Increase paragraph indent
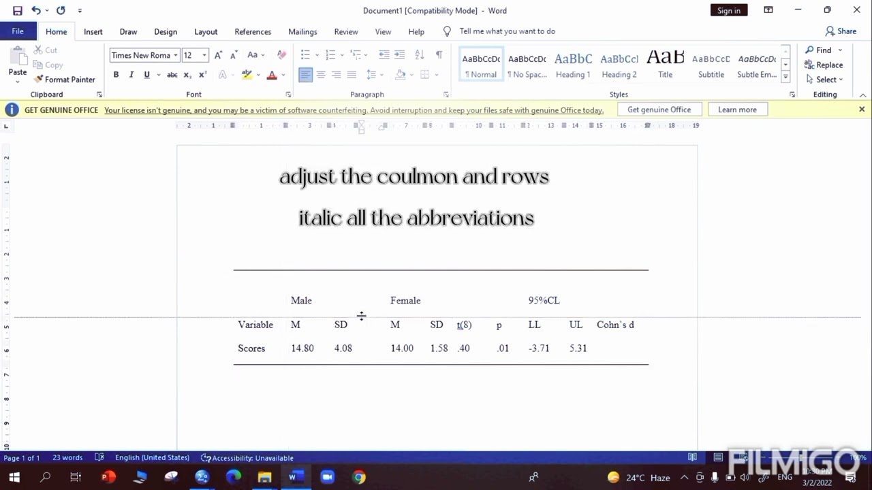 400,55
